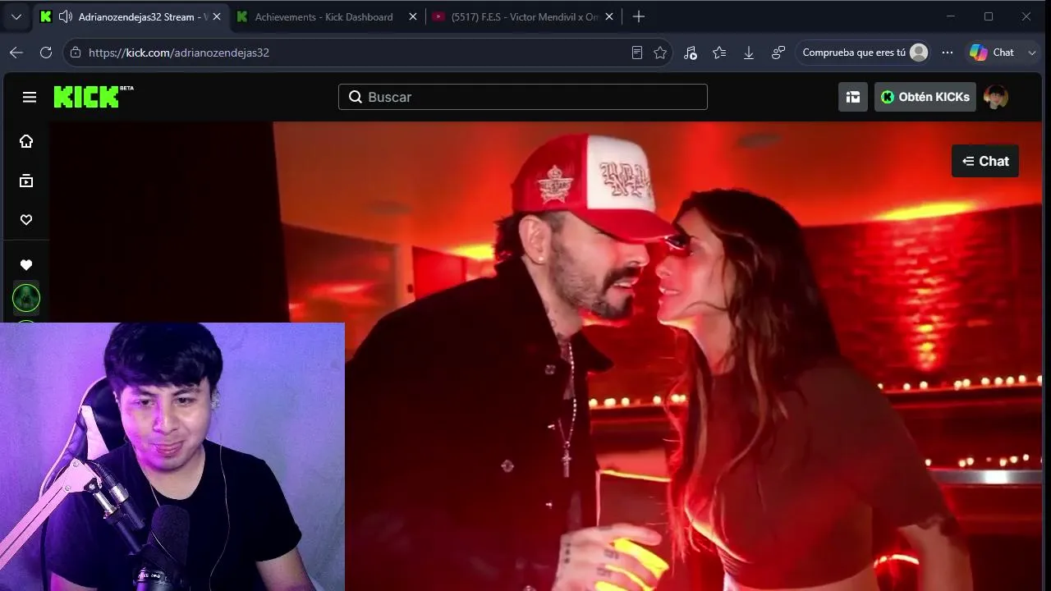Open the immersive reader view icon
The width and height of the screenshot is (1051, 591).
pyautogui.click(x=636, y=53)
